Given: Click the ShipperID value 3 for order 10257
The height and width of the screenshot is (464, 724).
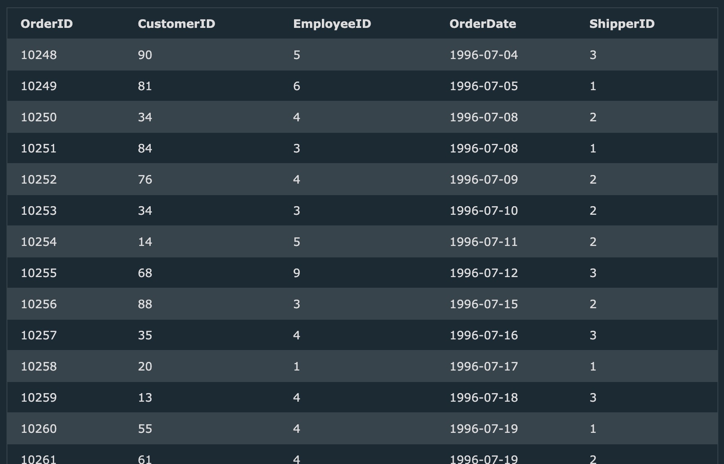Looking at the screenshot, I should tap(593, 335).
